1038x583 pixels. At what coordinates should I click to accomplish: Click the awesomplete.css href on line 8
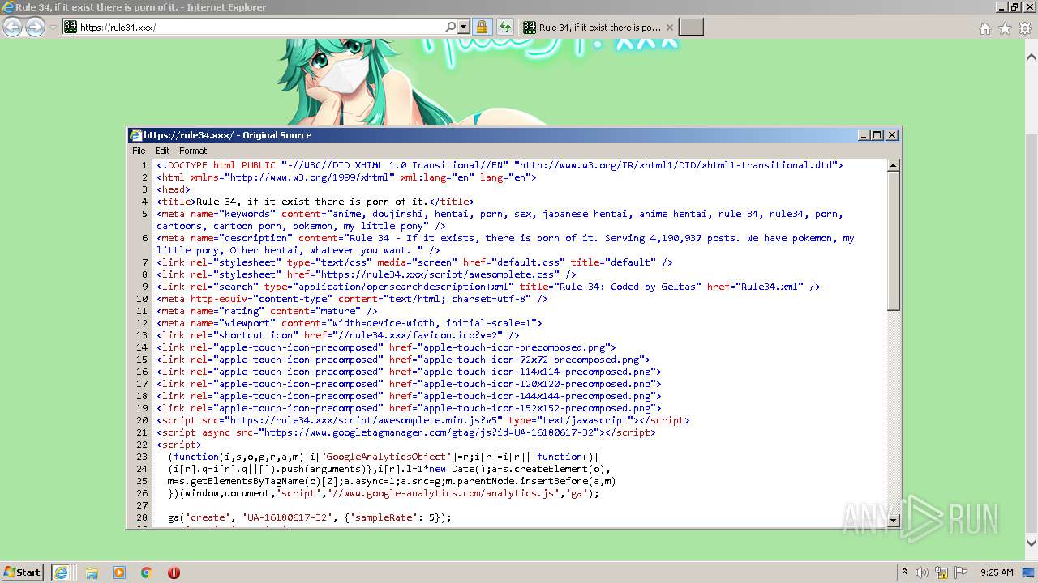click(366, 274)
